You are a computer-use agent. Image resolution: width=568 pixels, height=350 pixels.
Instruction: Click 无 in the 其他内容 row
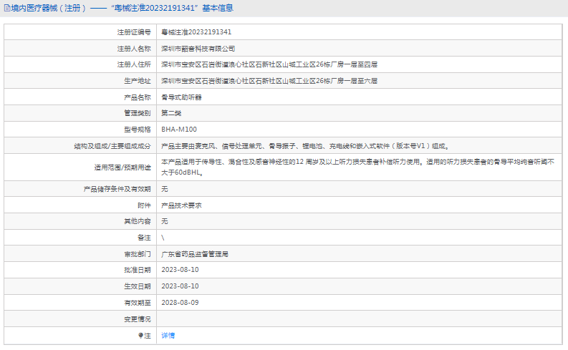(165, 221)
